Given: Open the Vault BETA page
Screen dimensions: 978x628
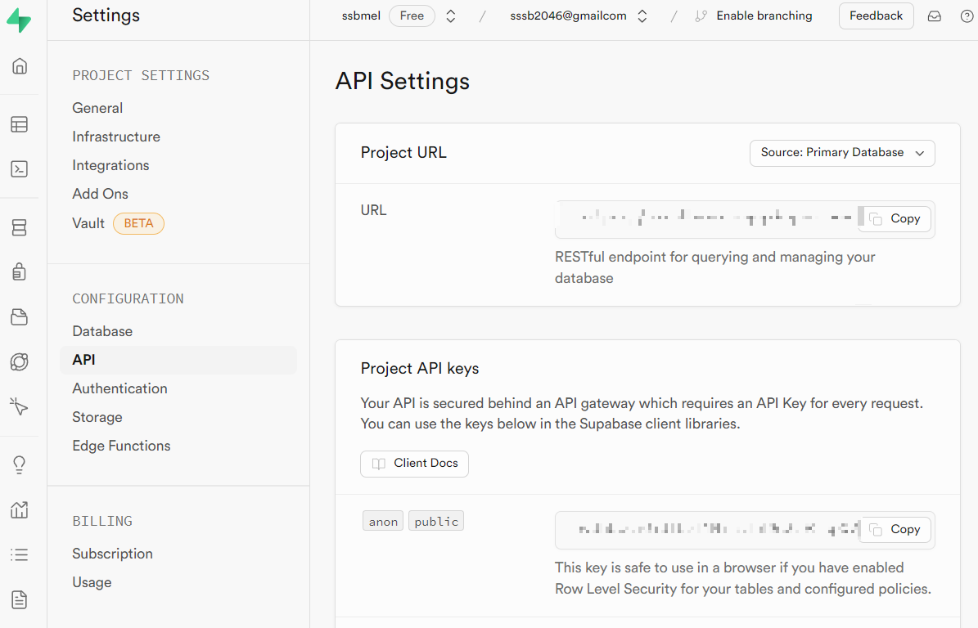Looking at the screenshot, I should pyautogui.click(x=118, y=223).
